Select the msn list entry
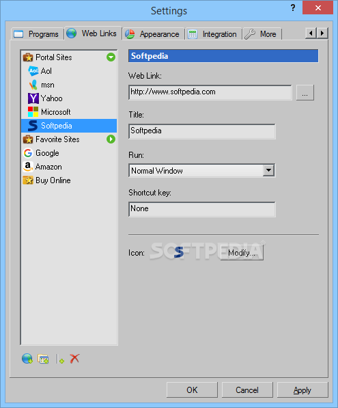This screenshot has width=338, height=408. point(69,85)
